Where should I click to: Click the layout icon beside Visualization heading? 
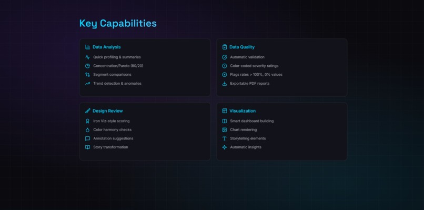[225, 111]
